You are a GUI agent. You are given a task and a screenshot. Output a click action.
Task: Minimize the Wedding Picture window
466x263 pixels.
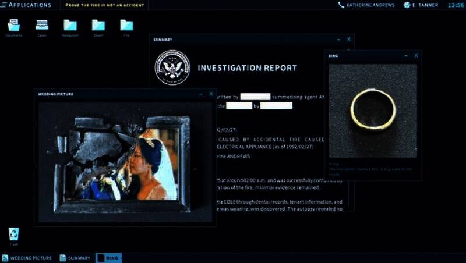tap(201, 94)
